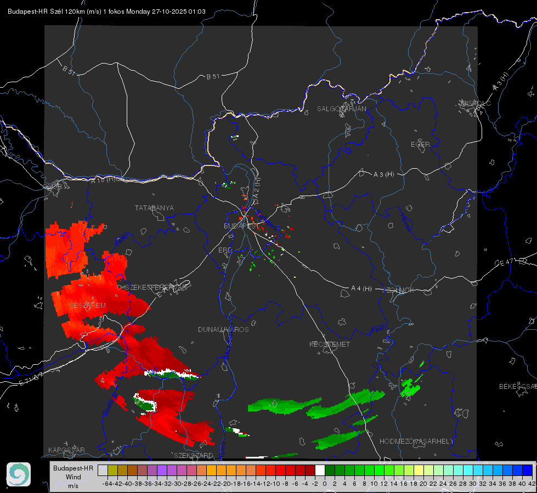Click the radar title text with date 27-10-2025
The width and height of the screenshot is (537, 493).
click(106, 12)
